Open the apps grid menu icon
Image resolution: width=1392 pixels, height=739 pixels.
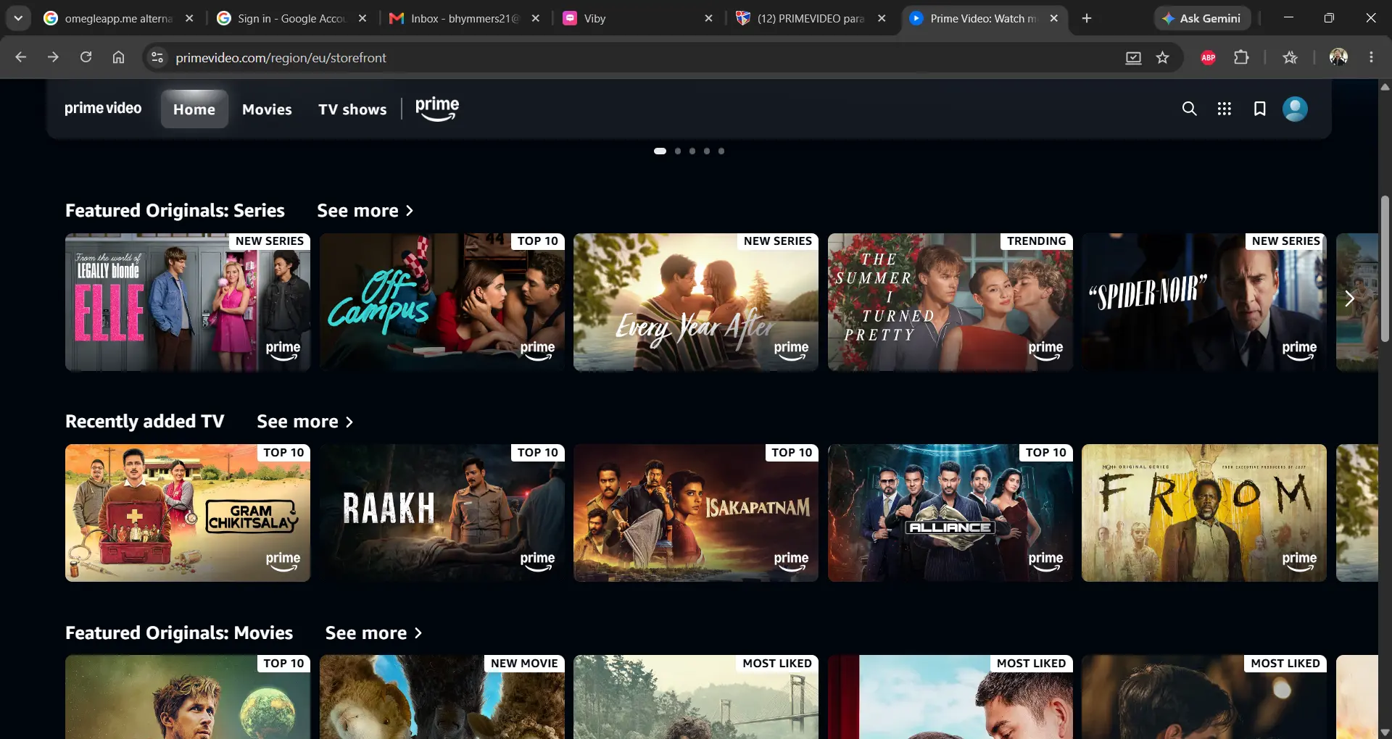(x=1225, y=109)
